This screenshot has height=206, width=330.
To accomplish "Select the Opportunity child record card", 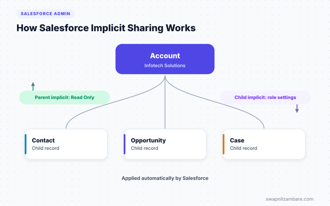I will click(165, 144).
